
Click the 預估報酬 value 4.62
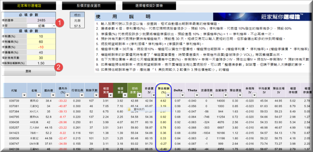click(x=163, y=101)
